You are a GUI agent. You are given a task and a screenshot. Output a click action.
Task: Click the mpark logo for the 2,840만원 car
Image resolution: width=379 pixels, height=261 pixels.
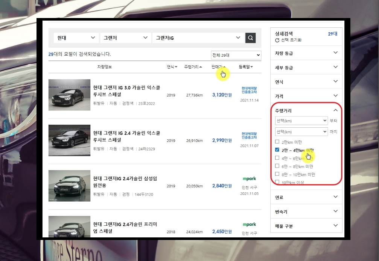(x=249, y=179)
